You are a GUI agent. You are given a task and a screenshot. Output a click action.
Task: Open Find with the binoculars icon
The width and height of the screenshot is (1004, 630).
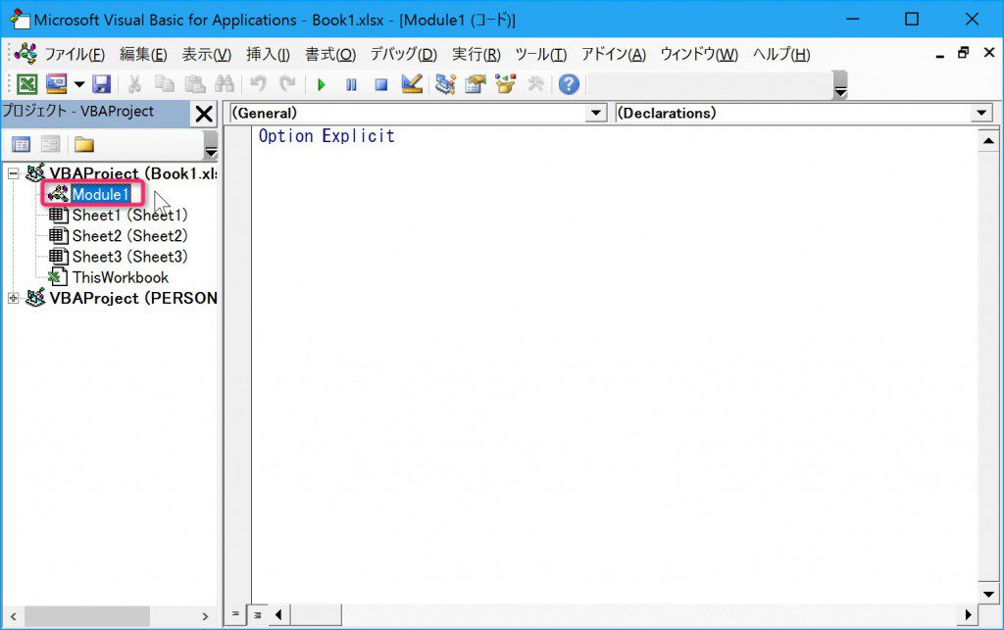(225, 84)
